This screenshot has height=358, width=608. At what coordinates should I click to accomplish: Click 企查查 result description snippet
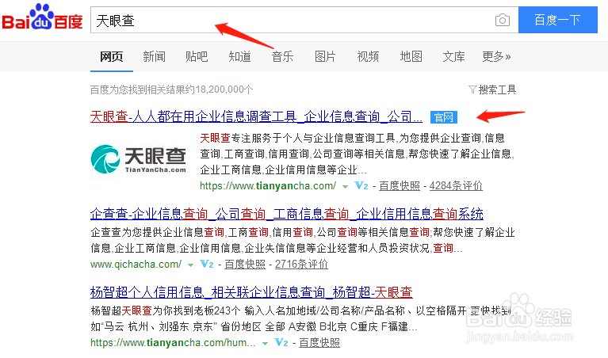click(303, 240)
